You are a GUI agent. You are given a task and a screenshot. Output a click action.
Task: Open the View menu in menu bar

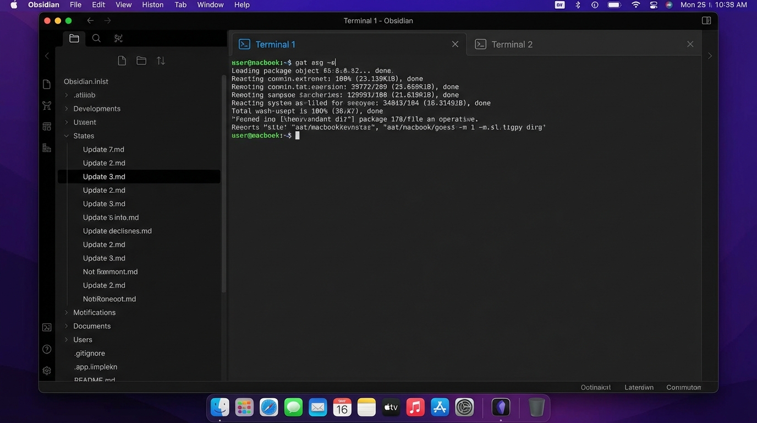(123, 5)
